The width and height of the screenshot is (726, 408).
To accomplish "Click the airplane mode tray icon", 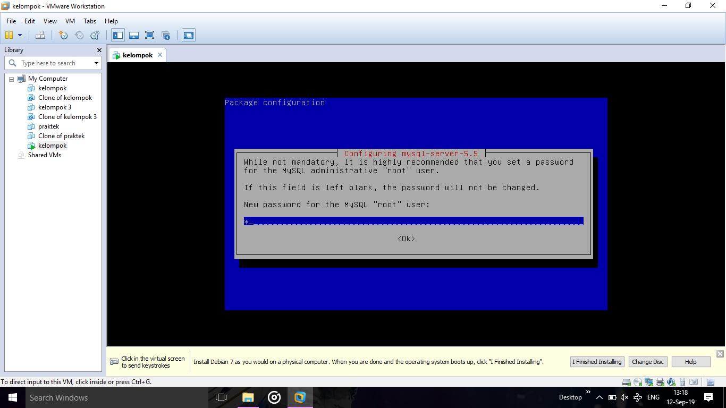I will coord(638,397).
